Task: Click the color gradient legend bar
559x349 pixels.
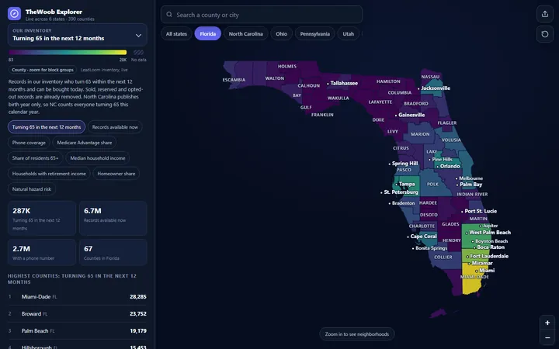Action: pos(68,53)
